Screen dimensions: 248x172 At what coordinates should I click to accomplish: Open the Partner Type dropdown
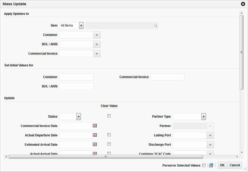204,117
